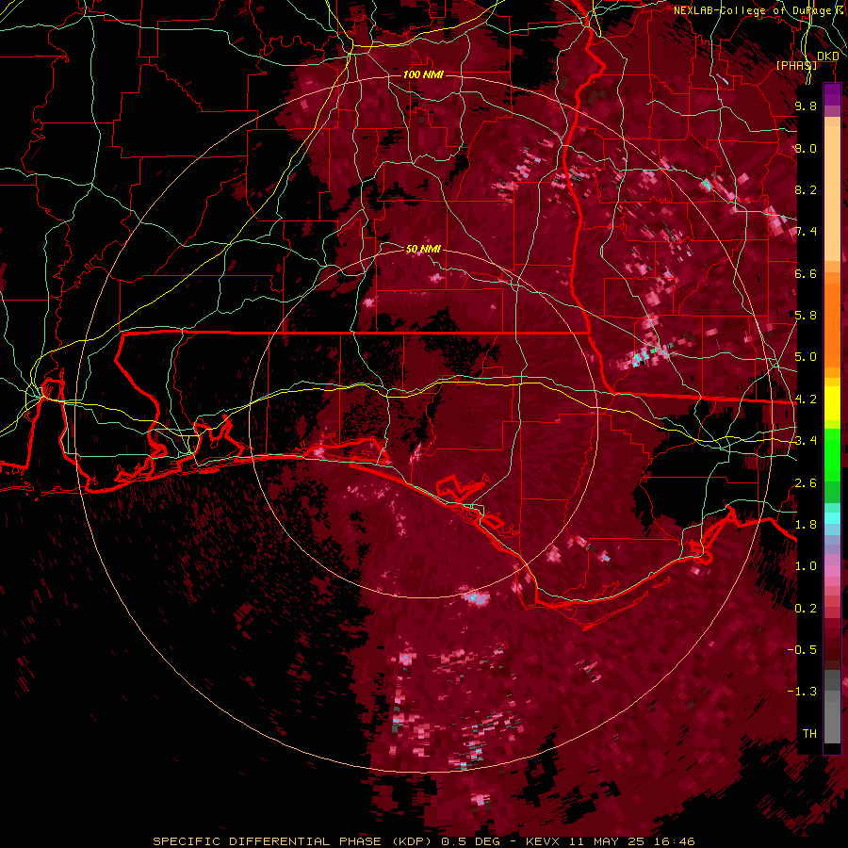Pick the yellow segment of the color bar
Image resolution: width=848 pixels, height=848 pixels.
coord(832,403)
